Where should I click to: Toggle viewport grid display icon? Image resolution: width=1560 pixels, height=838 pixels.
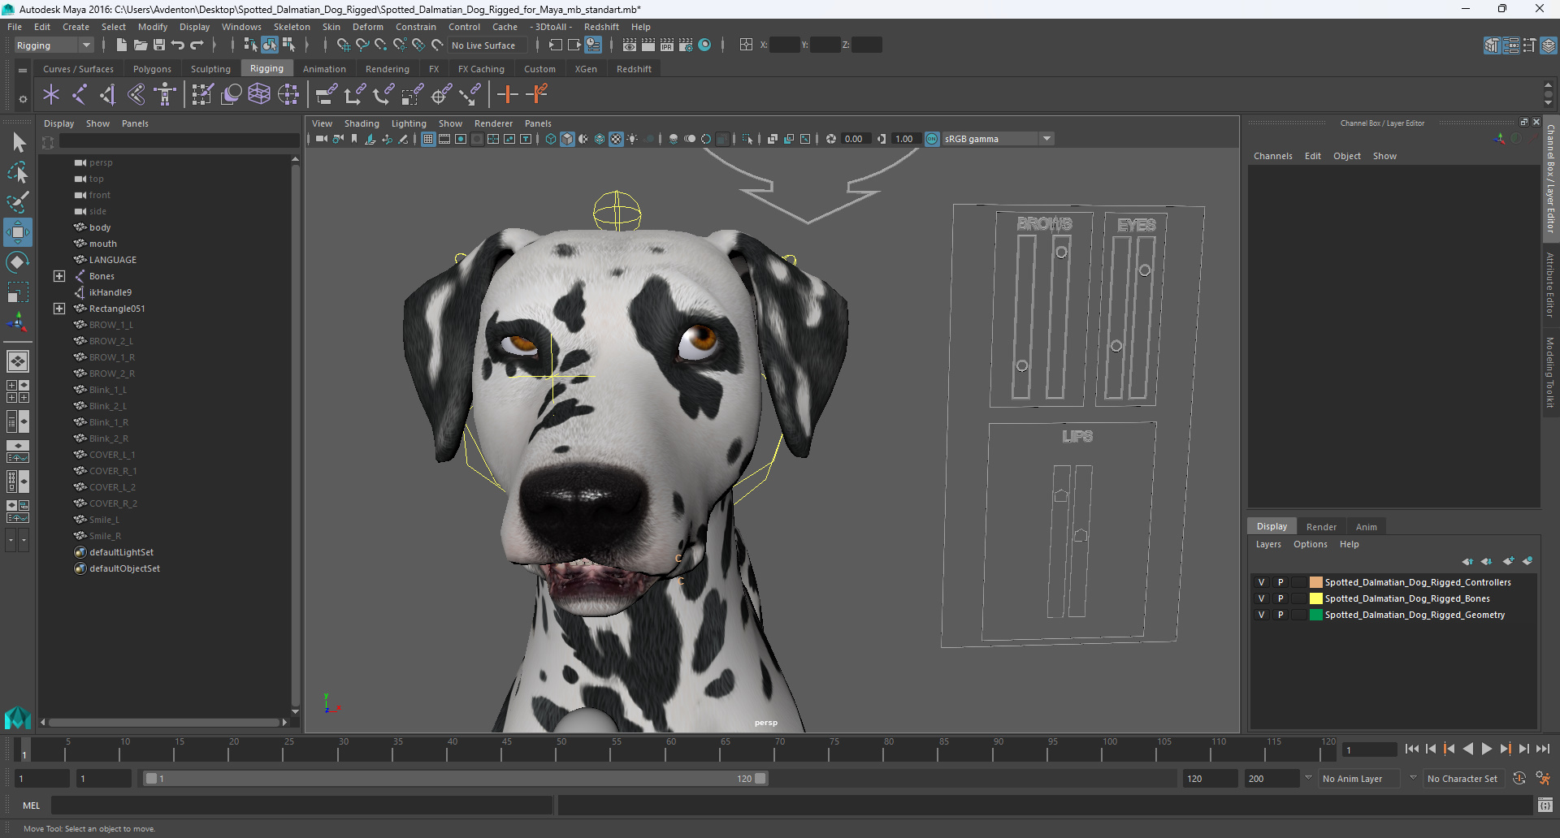[x=428, y=139]
